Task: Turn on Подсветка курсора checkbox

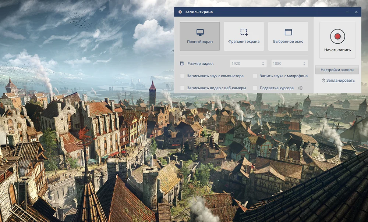Action: tap(255, 88)
